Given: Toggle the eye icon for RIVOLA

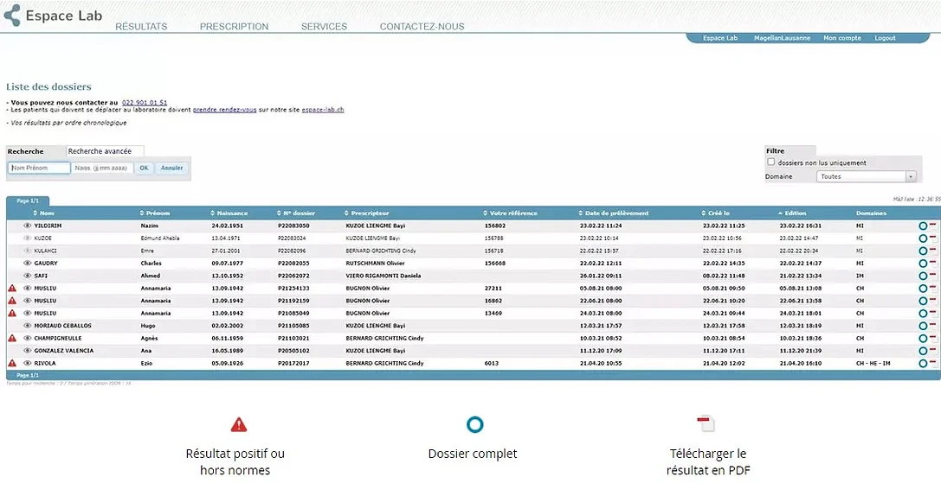Looking at the screenshot, I should pos(27,363).
